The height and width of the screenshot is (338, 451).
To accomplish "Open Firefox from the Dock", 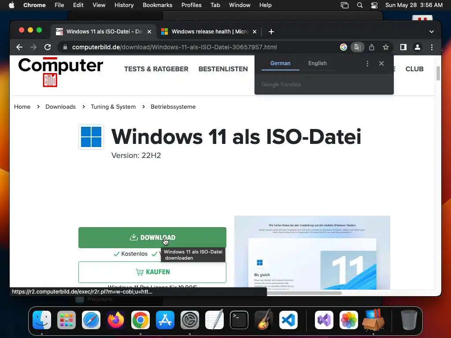I will coord(116,320).
